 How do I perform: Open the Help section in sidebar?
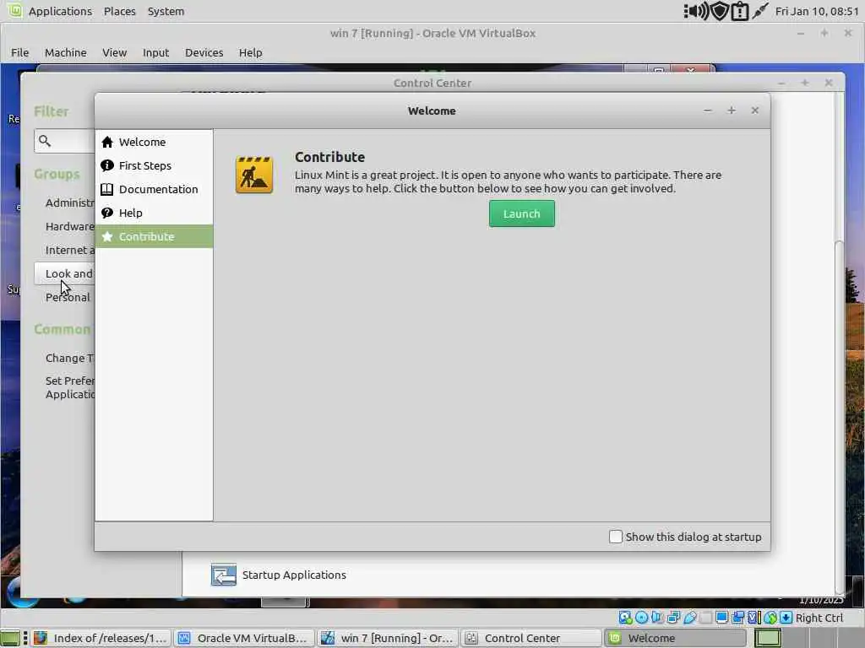(154, 213)
